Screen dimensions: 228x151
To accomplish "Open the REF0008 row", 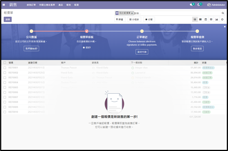I will pyautogui.click(x=114, y=102).
